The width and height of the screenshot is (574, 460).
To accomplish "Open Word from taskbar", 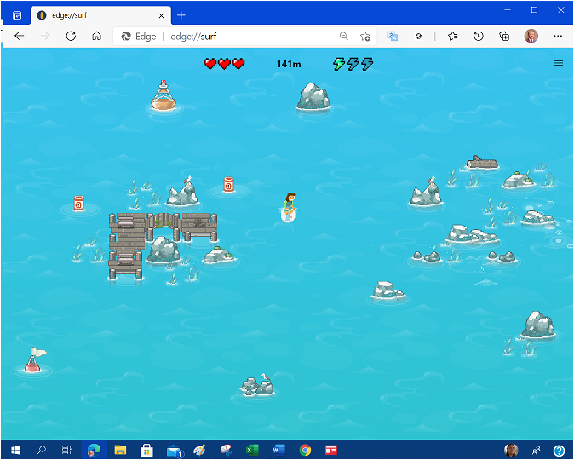I will [279, 450].
